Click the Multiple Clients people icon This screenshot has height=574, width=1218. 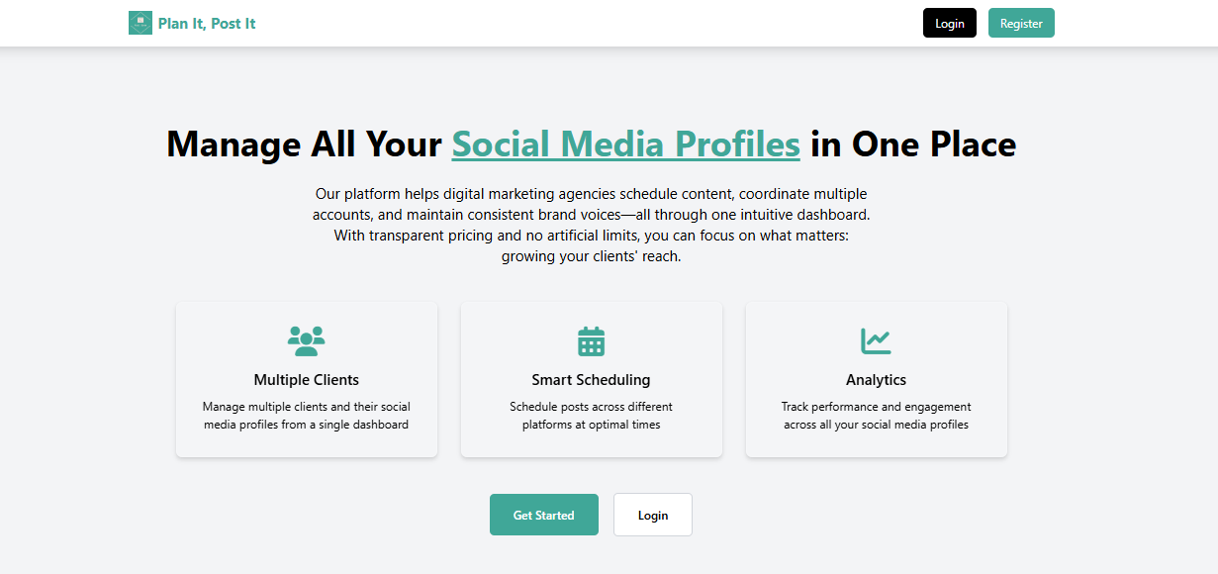point(307,341)
